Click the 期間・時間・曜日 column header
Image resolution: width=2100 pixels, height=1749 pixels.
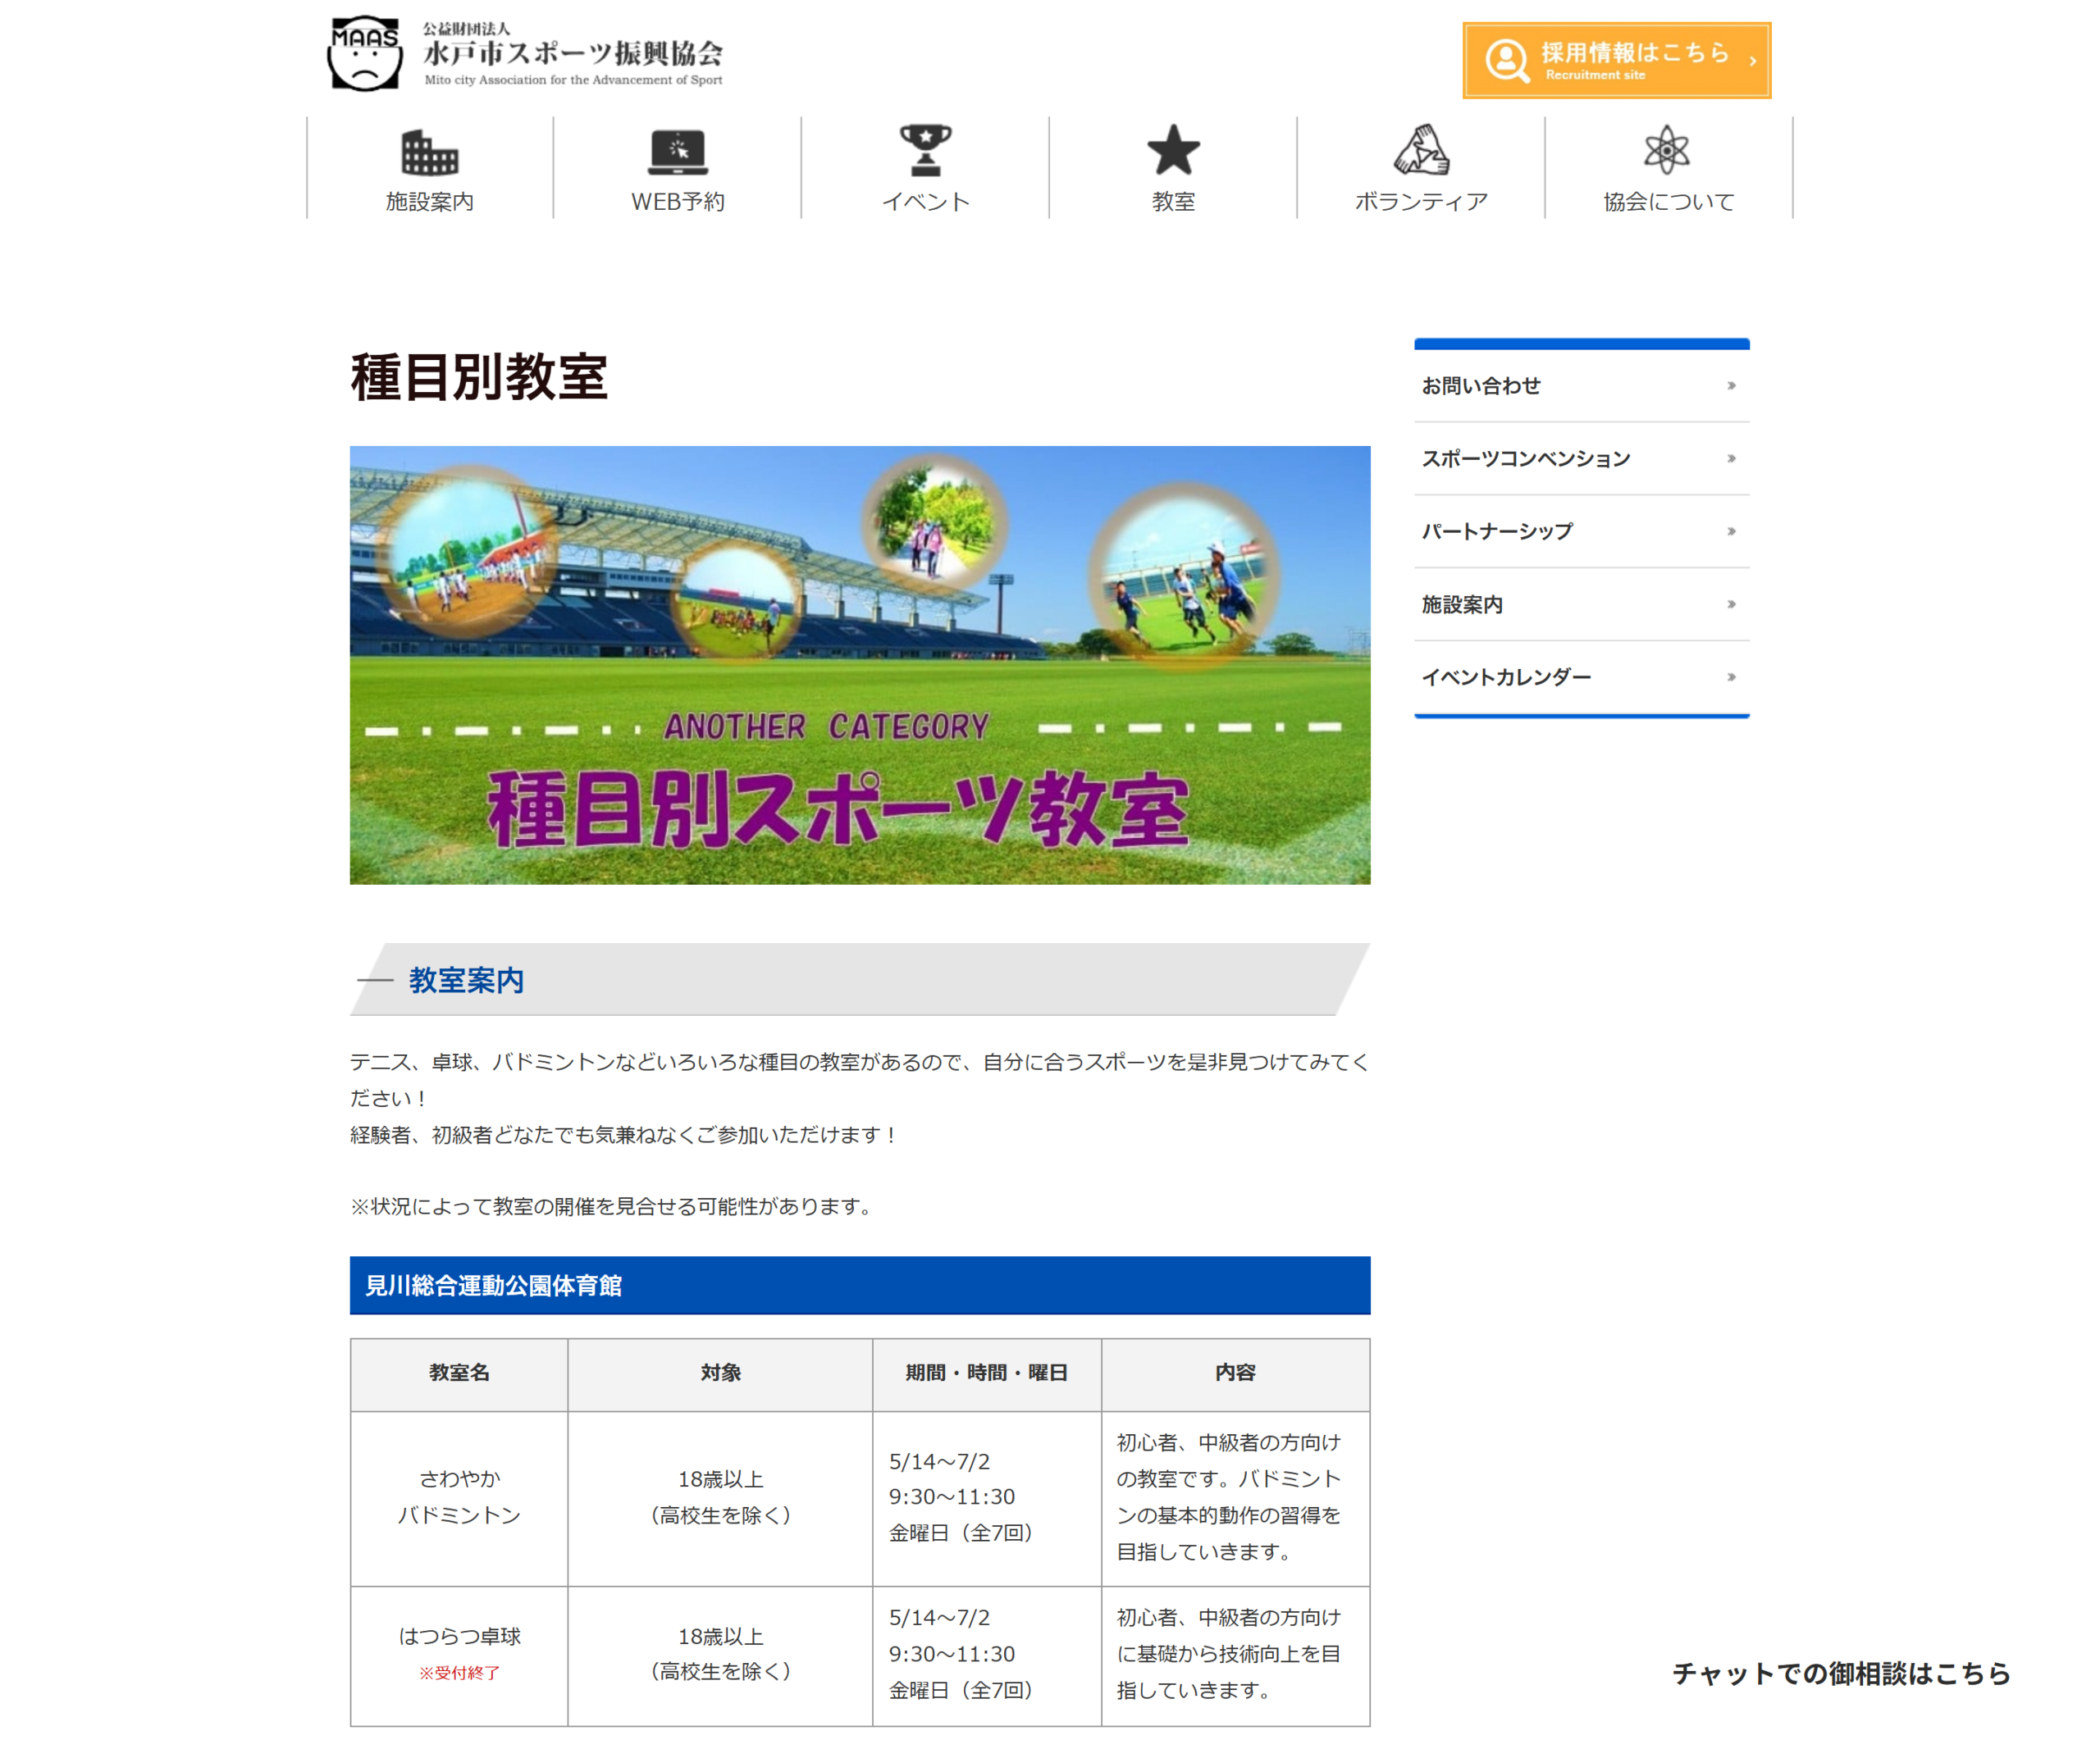pos(987,1374)
